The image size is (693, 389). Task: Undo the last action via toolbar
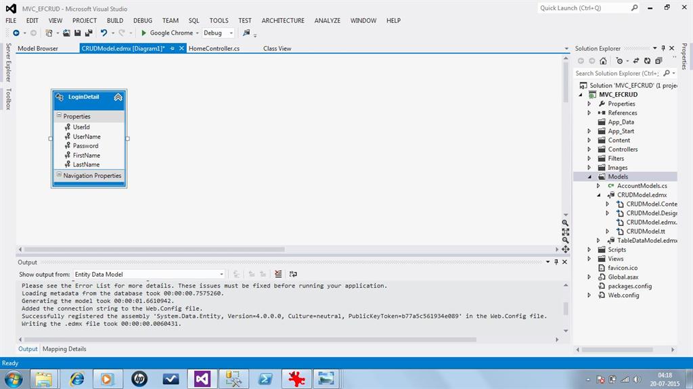point(104,32)
